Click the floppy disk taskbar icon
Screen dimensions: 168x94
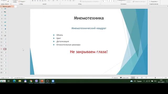click(x=25, y=81)
